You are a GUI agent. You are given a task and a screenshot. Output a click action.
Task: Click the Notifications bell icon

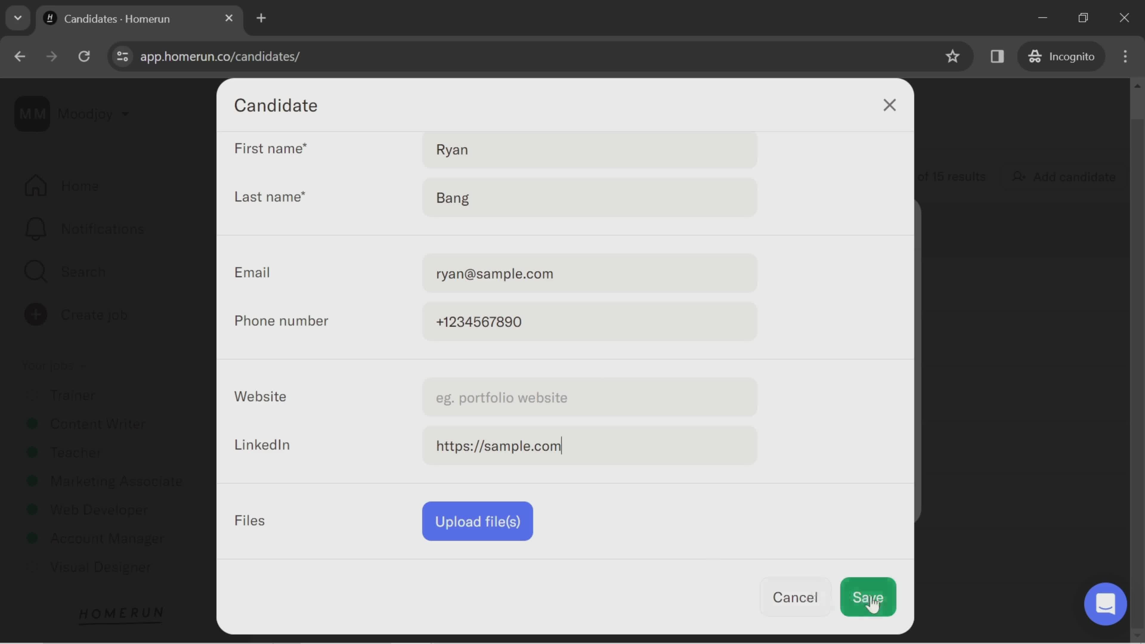(35, 229)
